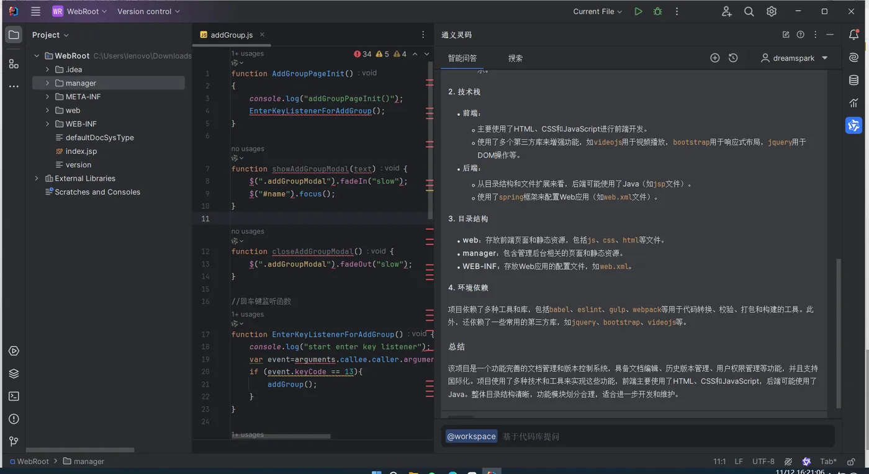
Task: Open the Problems tool window
Action: coord(14,419)
